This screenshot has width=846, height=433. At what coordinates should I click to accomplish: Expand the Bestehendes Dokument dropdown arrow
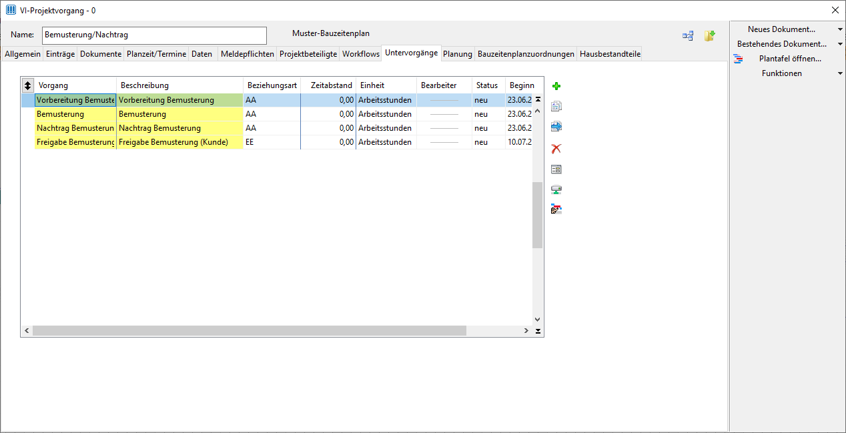click(x=840, y=44)
